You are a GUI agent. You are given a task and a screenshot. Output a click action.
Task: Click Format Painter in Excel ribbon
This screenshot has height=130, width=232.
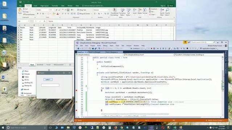(29, 14)
